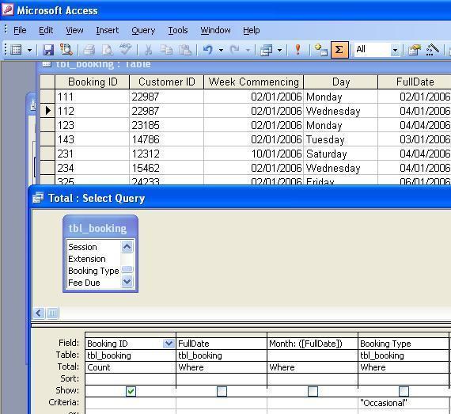Open the Window menu
451x414 pixels.
(x=215, y=30)
